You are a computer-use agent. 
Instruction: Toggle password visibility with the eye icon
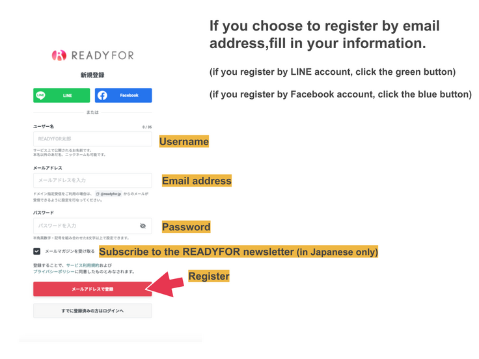pos(143,226)
